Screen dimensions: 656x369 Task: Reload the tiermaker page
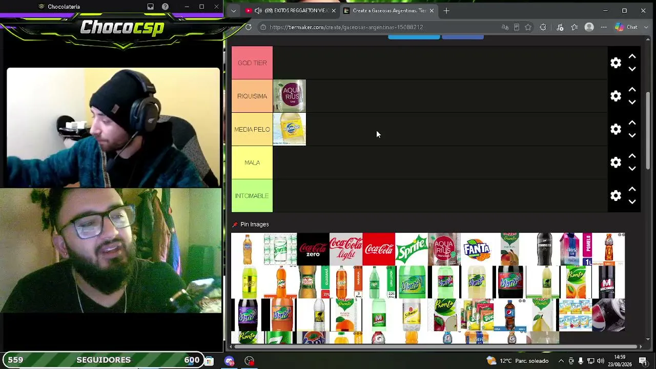click(x=249, y=27)
